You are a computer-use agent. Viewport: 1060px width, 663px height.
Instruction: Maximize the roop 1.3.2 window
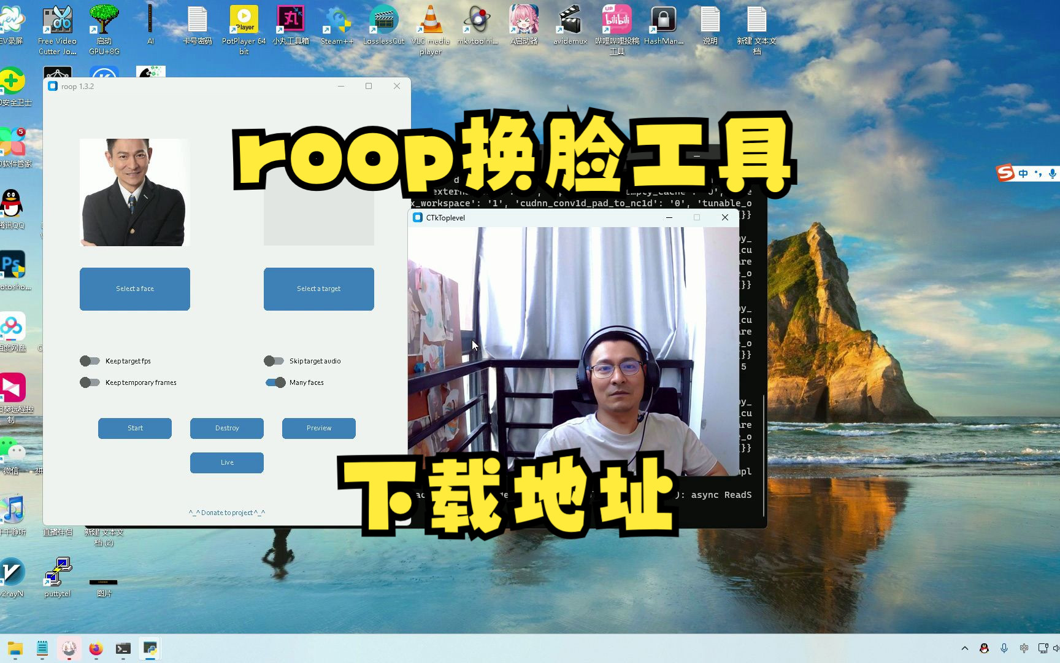369,86
